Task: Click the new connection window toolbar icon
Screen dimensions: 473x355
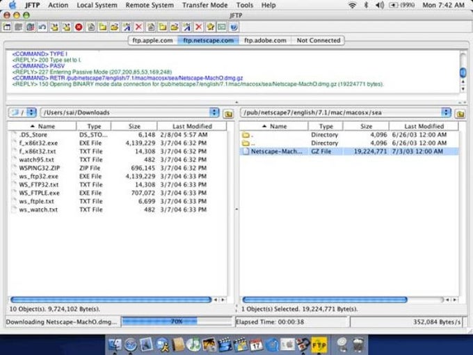Action: [x=7, y=27]
